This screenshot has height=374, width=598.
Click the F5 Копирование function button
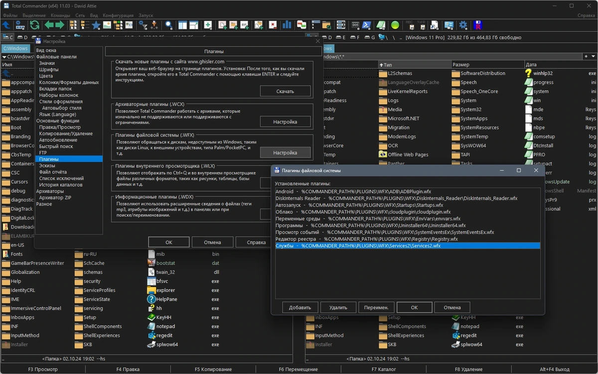point(213,369)
